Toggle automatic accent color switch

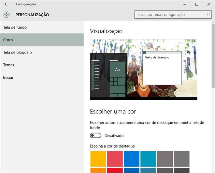pyautogui.click(x=95, y=135)
